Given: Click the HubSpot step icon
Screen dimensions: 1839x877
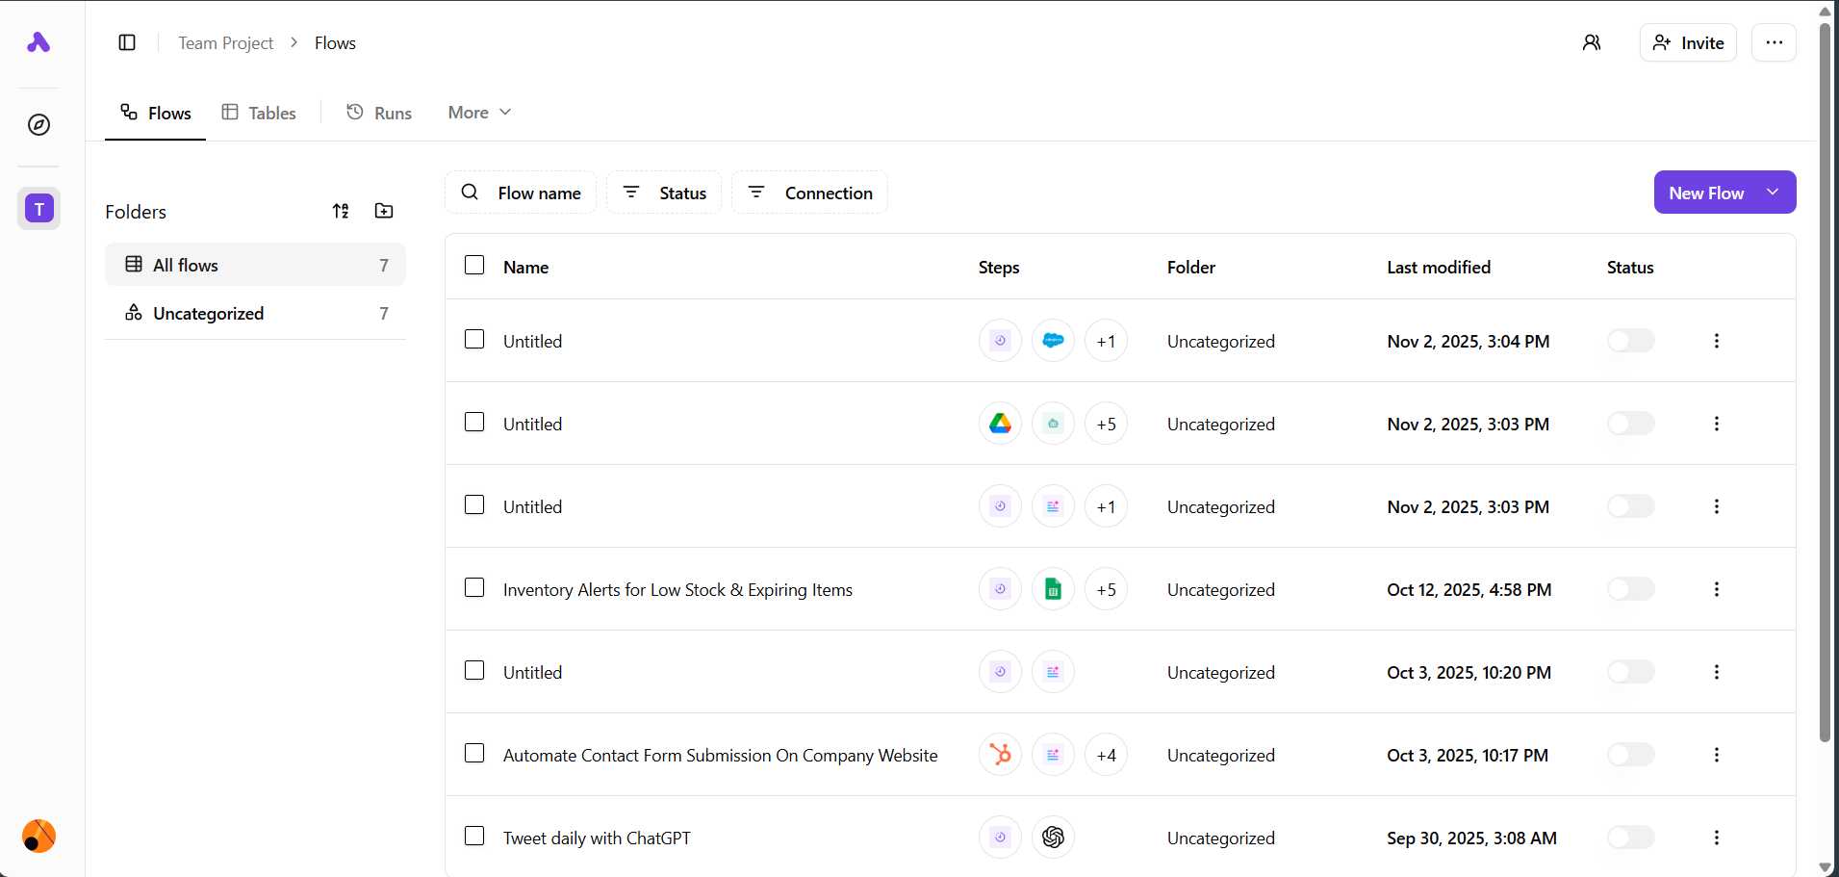Looking at the screenshot, I should coord(1000,755).
